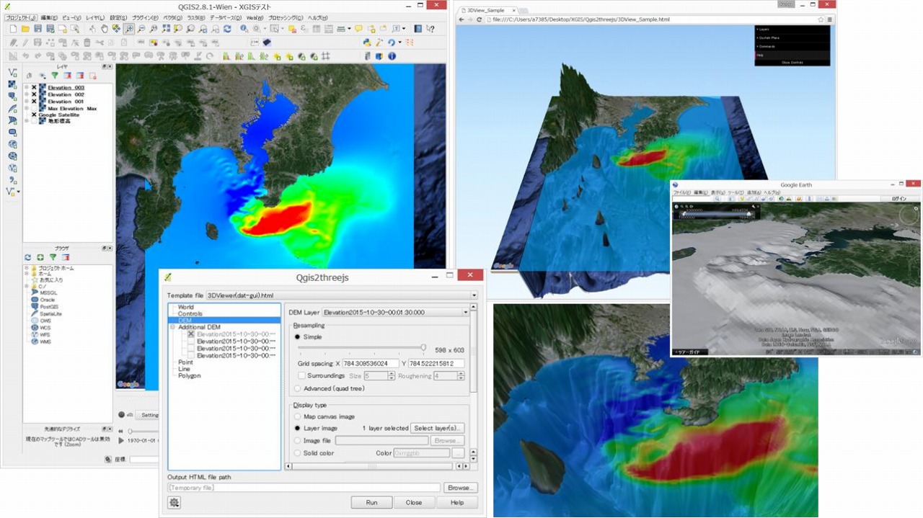Image resolution: width=923 pixels, height=518 pixels.
Task: Choose Advanced (quad tree) resampling option
Action: tap(297, 388)
